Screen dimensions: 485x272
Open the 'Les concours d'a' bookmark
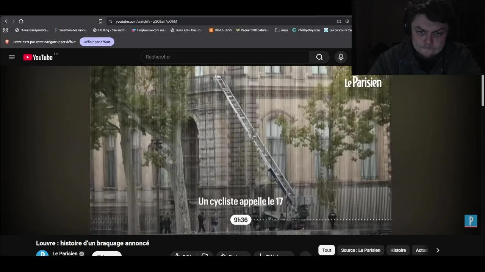(338, 30)
